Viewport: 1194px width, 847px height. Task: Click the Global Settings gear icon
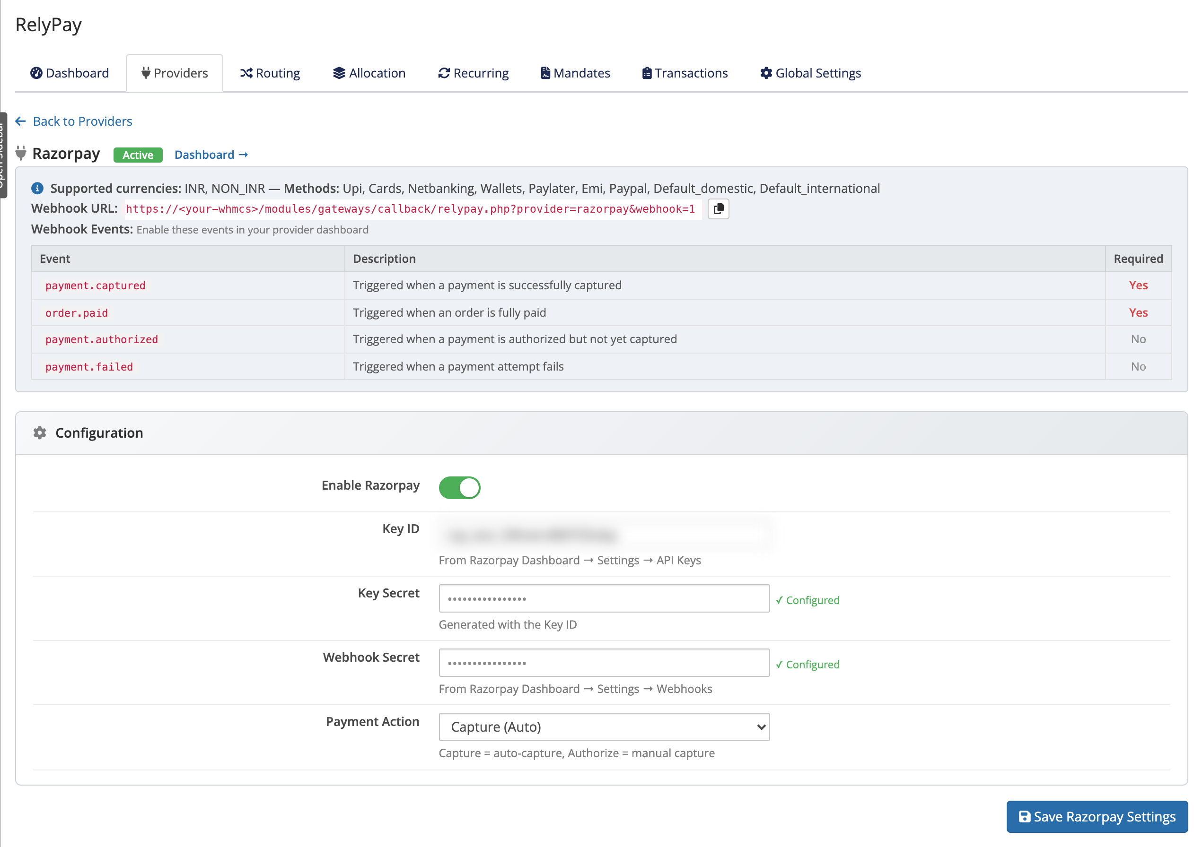[766, 73]
